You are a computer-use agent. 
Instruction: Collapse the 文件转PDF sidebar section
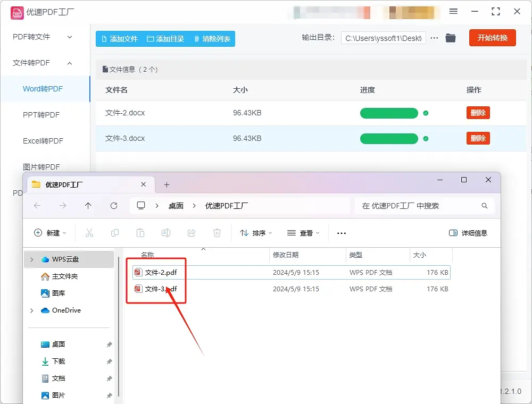tap(70, 63)
